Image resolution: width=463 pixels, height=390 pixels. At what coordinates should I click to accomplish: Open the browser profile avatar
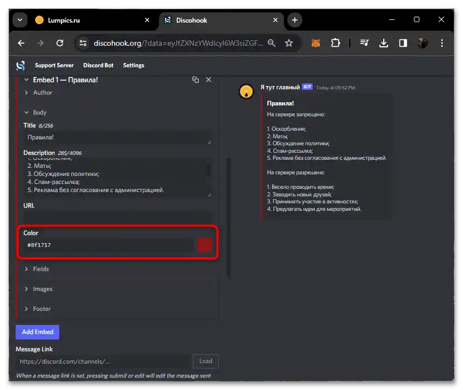[423, 44]
